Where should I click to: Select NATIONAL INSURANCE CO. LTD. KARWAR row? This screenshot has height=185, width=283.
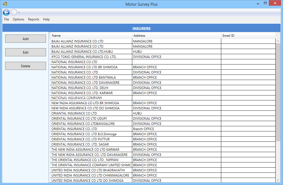[163, 93]
